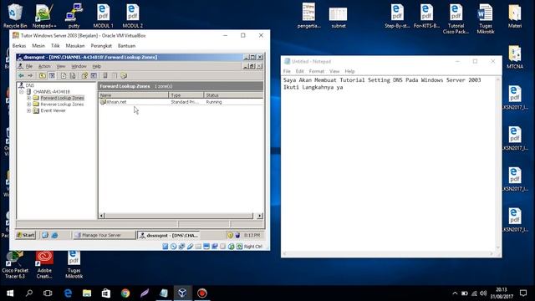Click VirtualBox USB status icon

190,247
